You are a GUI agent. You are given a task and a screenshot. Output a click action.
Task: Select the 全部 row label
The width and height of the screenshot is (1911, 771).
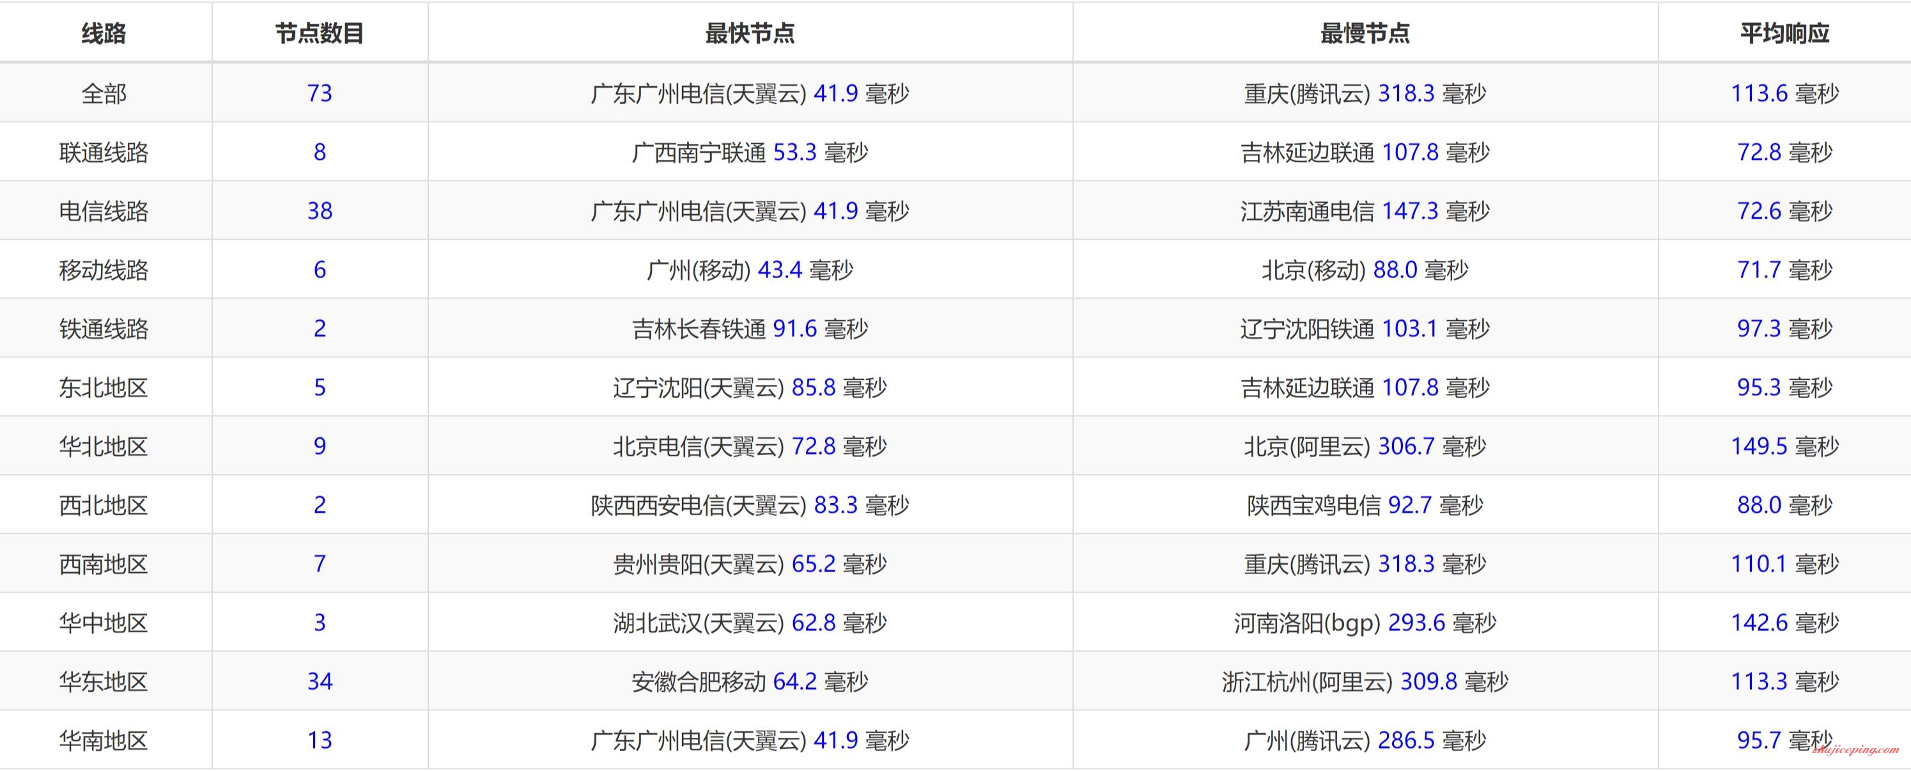pyautogui.click(x=104, y=93)
